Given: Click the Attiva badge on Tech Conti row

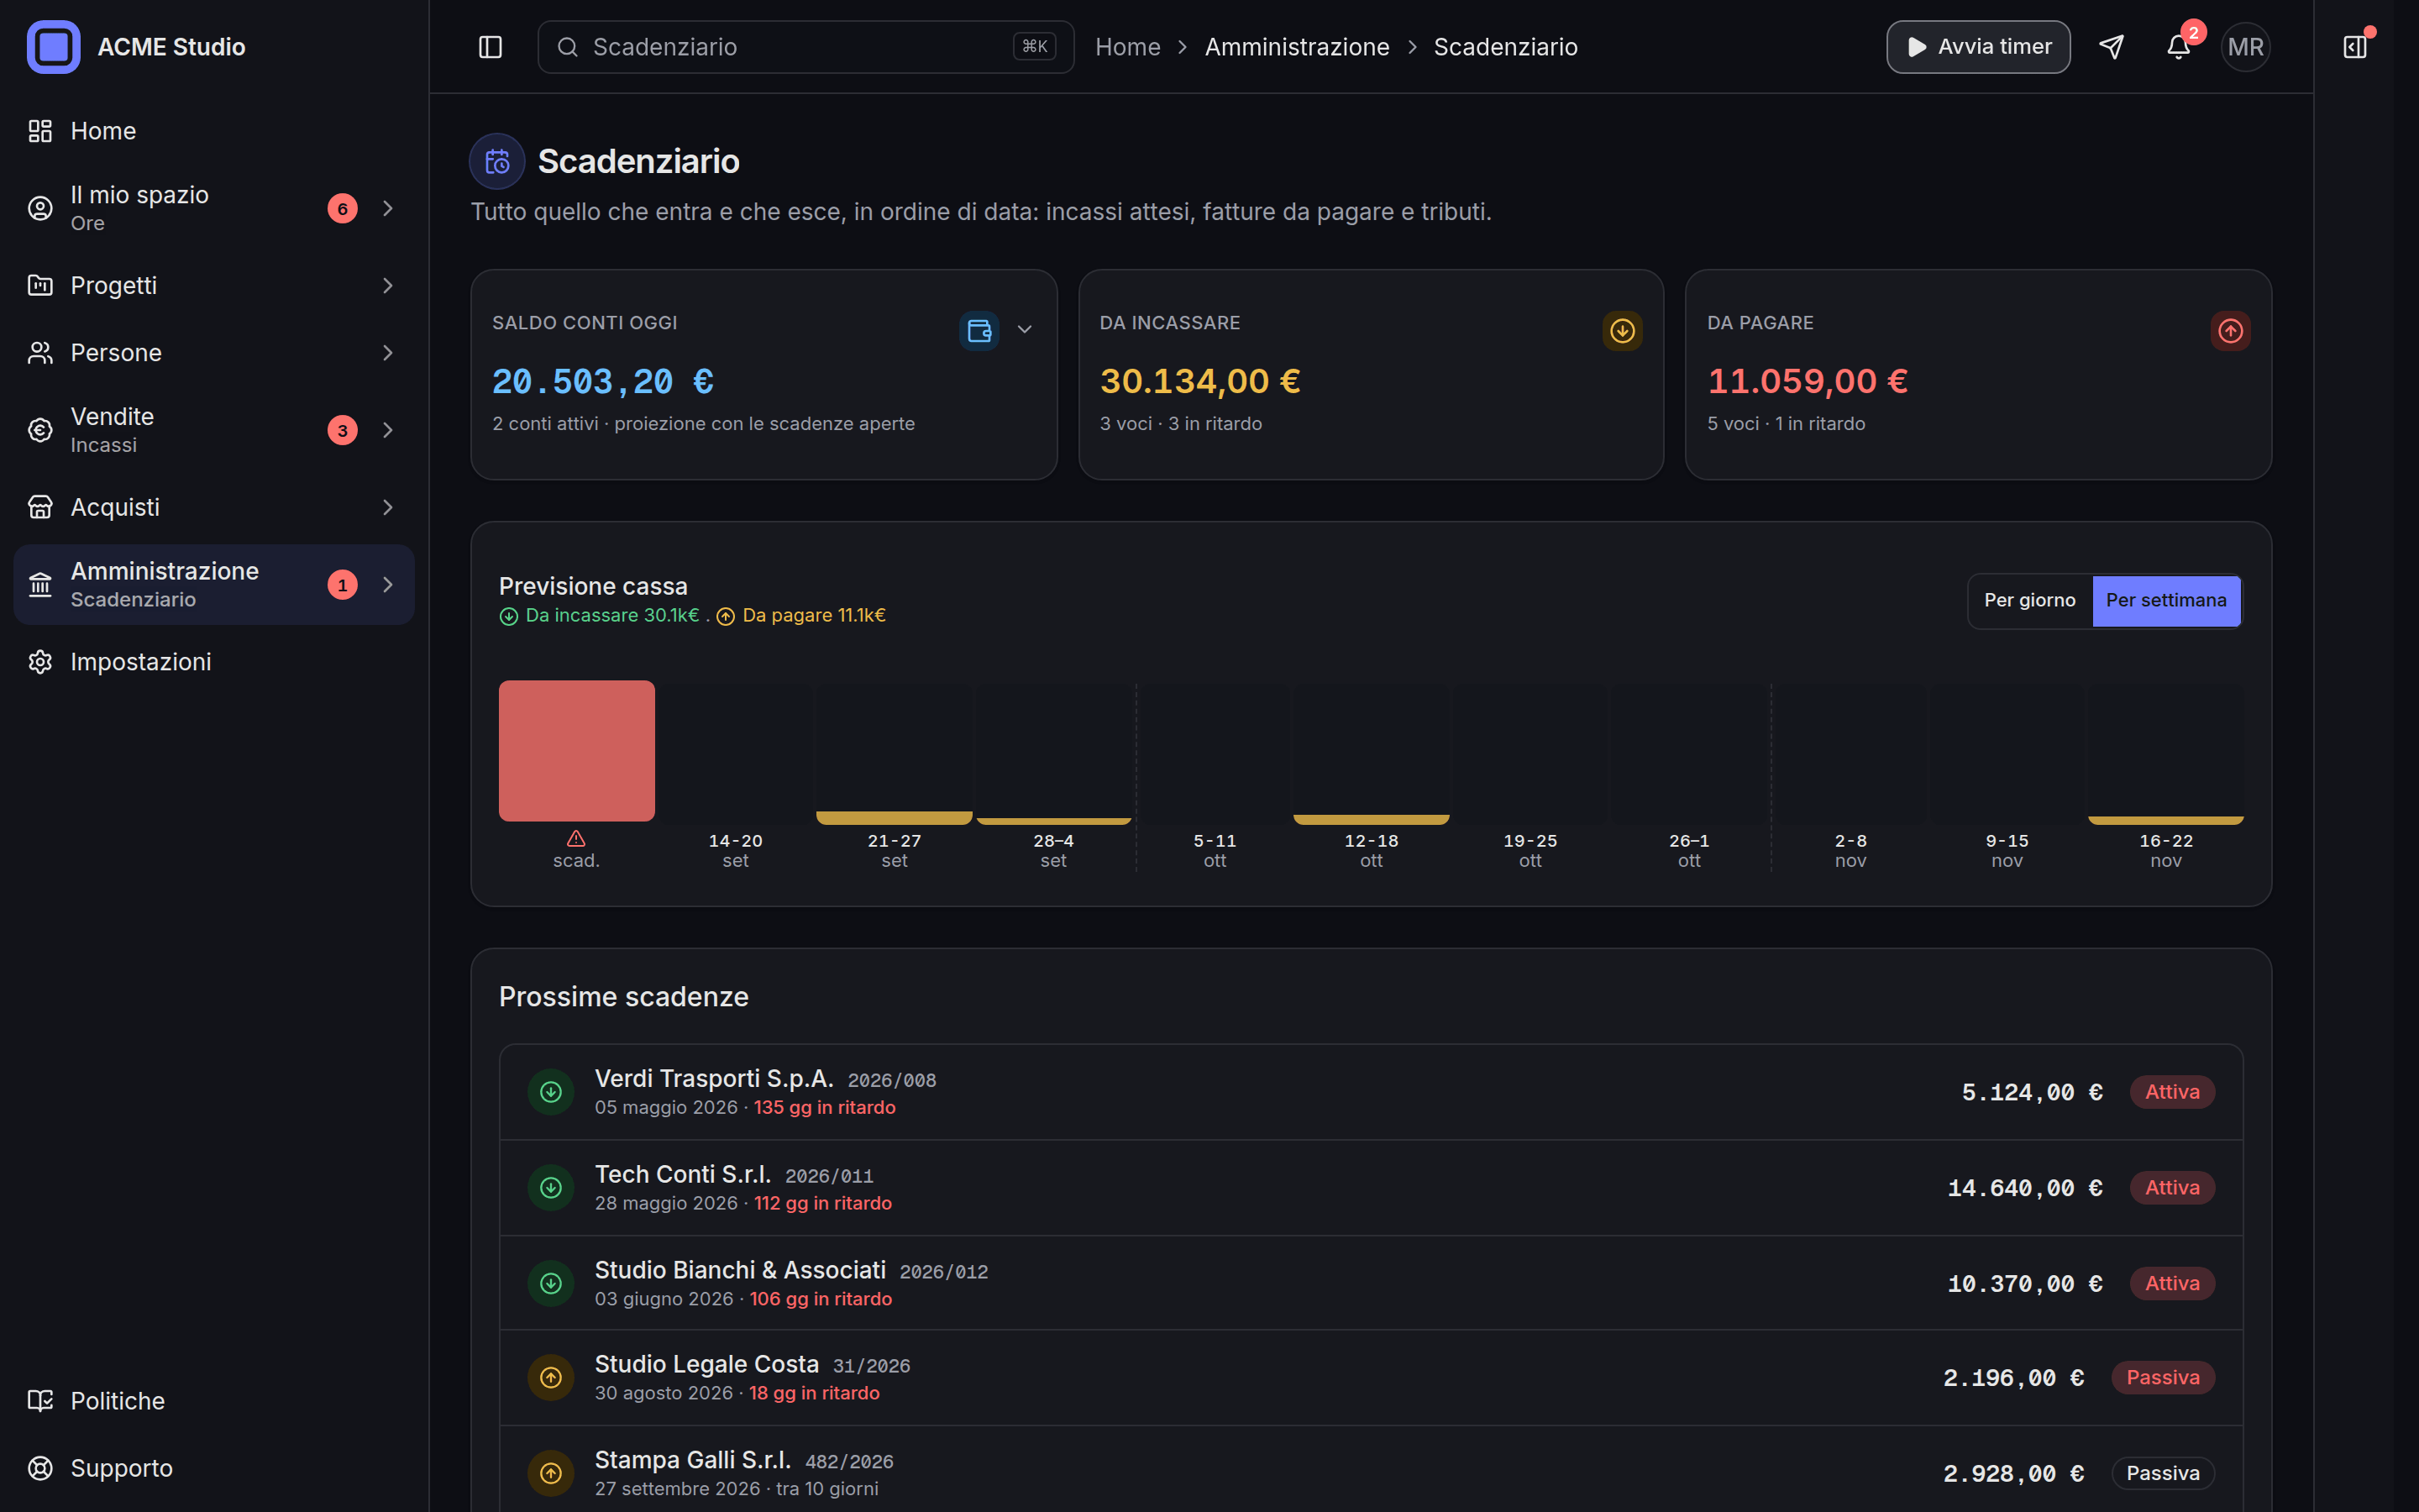Looking at the screenshot, I should point(2172,1188).
